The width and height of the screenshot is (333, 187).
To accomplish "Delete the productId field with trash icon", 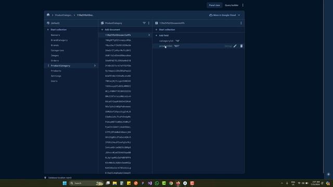I will [241, 46].
